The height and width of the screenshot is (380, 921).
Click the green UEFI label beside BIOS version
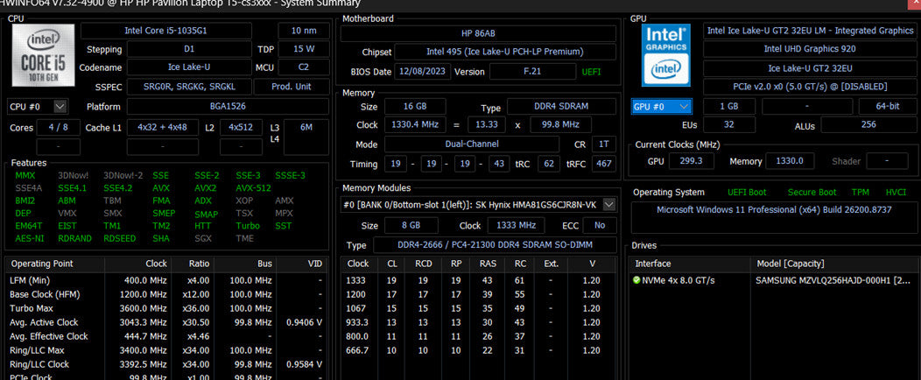591,73
